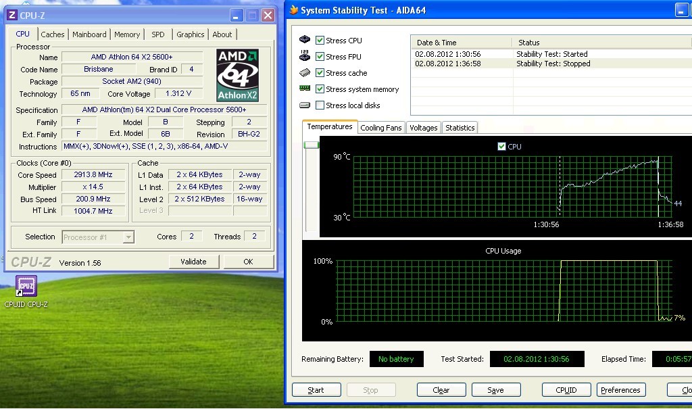Open the Memory tab in CPU-Z
This screenshot has width=692, height=409.
tap(127, 34)
